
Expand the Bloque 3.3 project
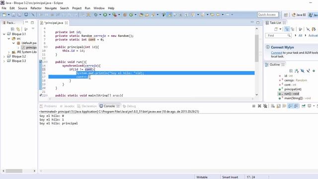click(x=4, y=61)
